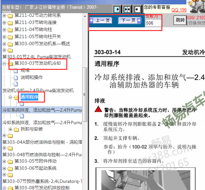This screenshot has width=205, height=190.
Task: Select 第303-07节预热塞系统 tree item
Action: 42,181
